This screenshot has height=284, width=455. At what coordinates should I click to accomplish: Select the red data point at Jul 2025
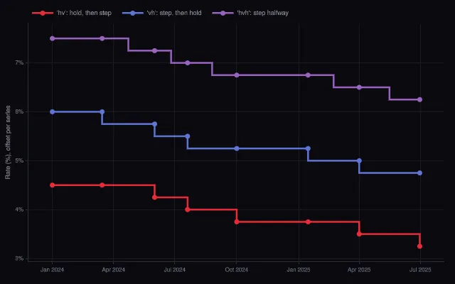(x=419, y=246)
